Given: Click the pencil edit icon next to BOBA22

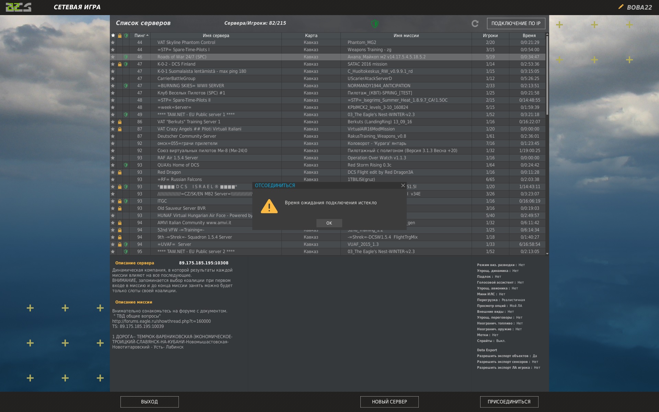Looking at the screenshot, I should 621,7.
